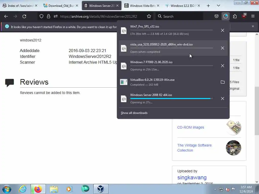The width and height of the screenshot is (259, 194).
Task: Click the padlock site security icon
Action: [48, 16]
